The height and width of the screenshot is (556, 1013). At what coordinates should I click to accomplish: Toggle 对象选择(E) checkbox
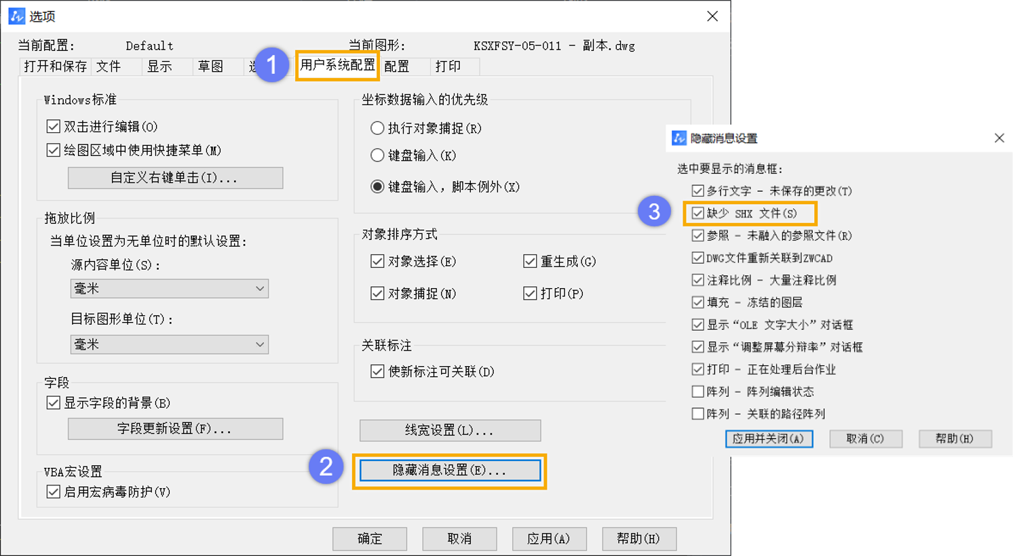pos(377,261)
